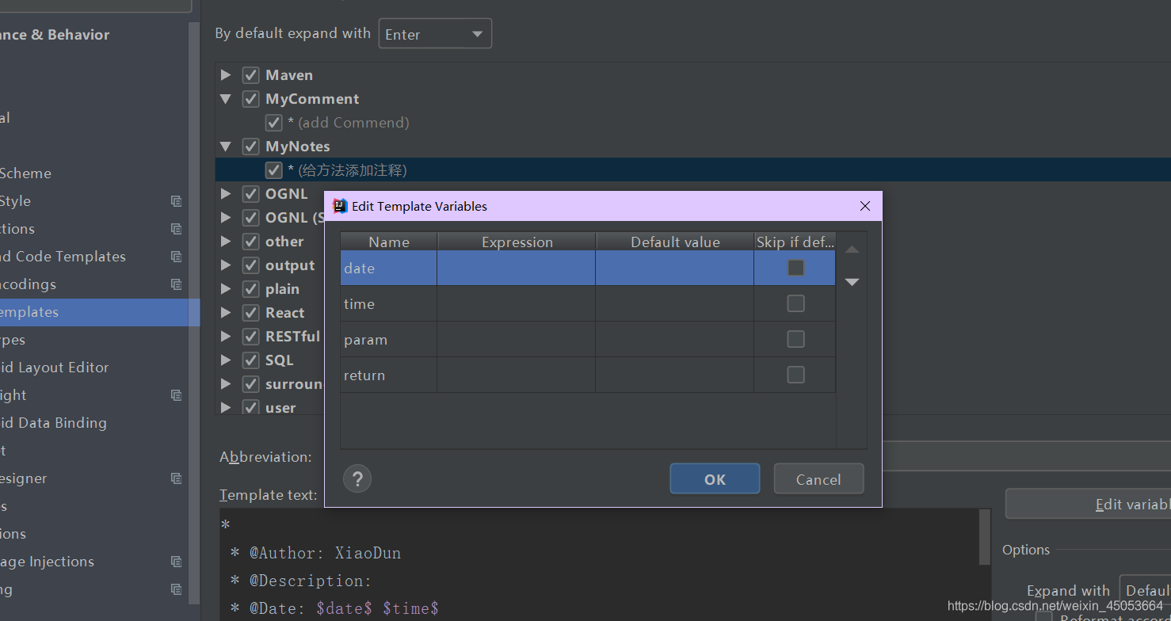
Task: Click copy icon beside Style row
Action: point(176,201)
